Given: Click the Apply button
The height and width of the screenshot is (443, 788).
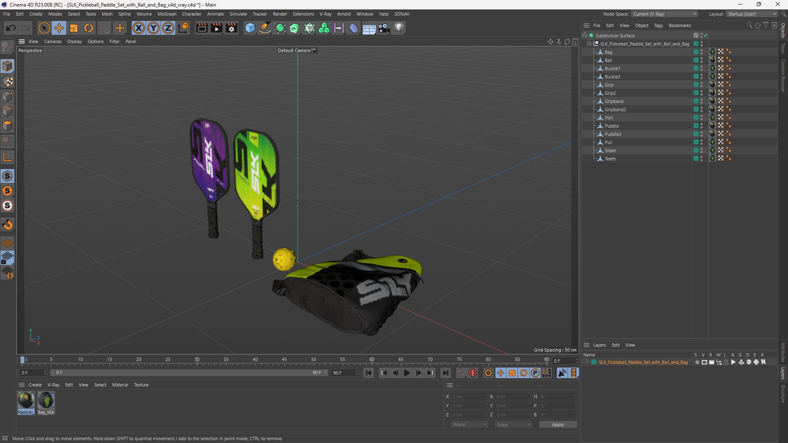Looking at the screenshot, I should [558, 425].
